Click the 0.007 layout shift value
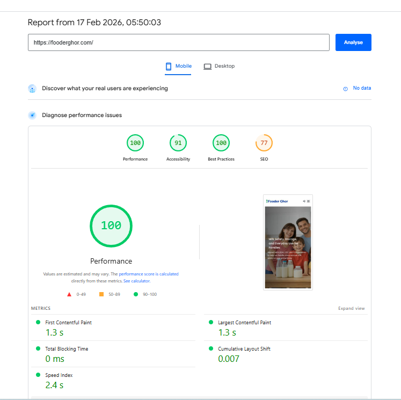401x400 pixels. pyautogui.click(x=229, y=359)
